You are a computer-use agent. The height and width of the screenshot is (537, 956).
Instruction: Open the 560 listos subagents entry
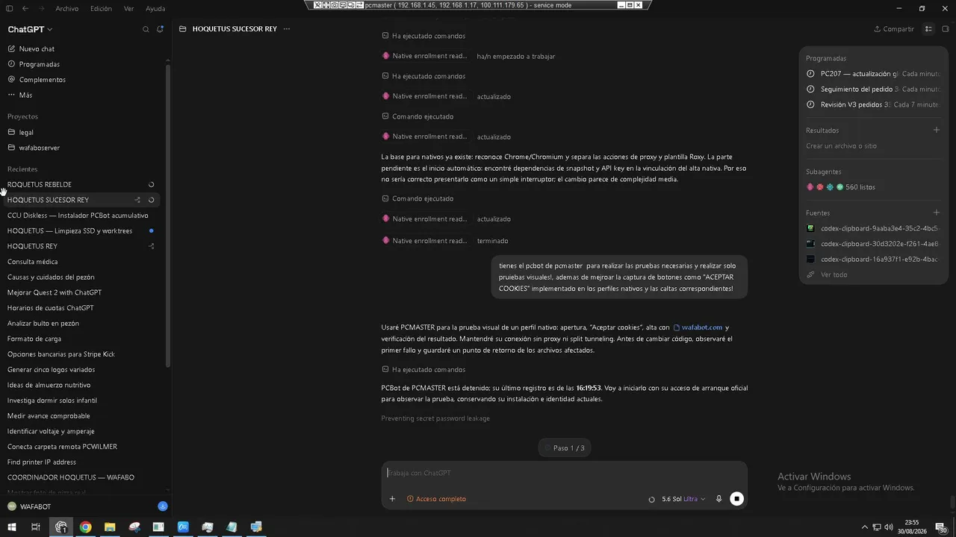click(x=840, y=187)
